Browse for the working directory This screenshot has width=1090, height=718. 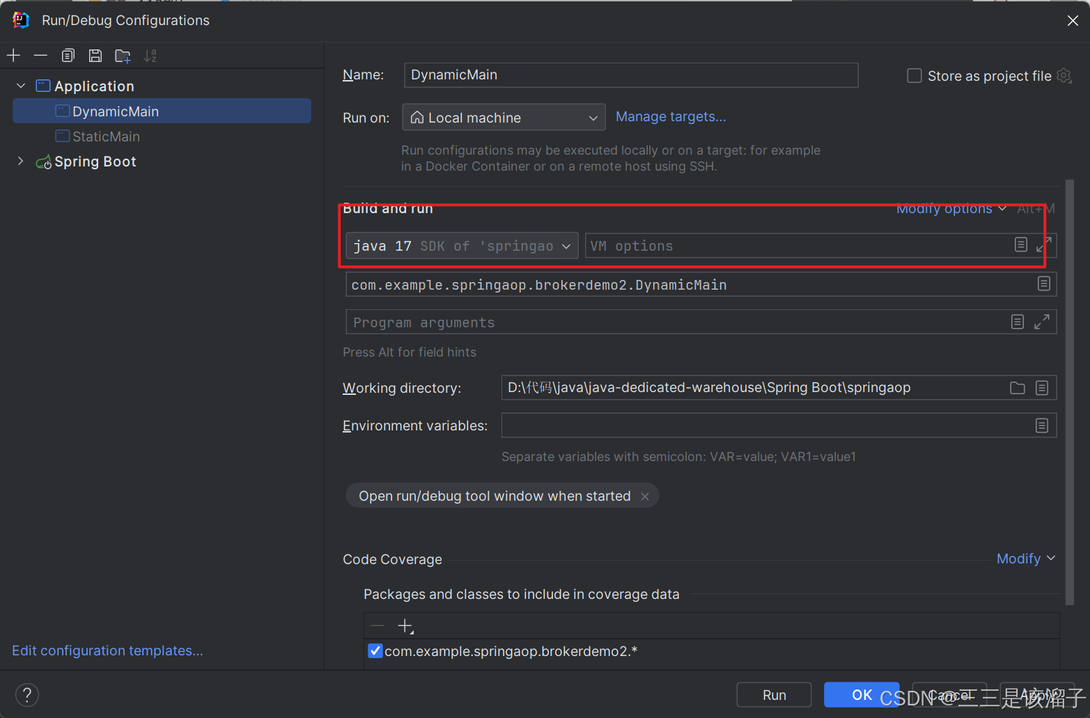(1017, 388)
